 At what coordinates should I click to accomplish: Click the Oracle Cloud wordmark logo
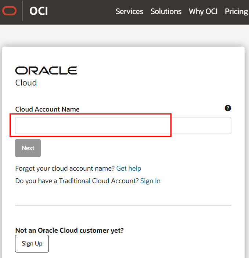click(x=46, y=76)
